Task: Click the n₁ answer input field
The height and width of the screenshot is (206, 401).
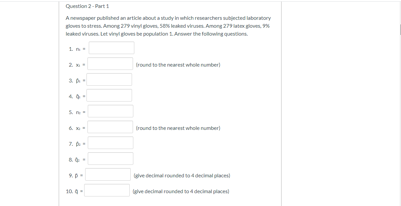Action: [111, 48]
